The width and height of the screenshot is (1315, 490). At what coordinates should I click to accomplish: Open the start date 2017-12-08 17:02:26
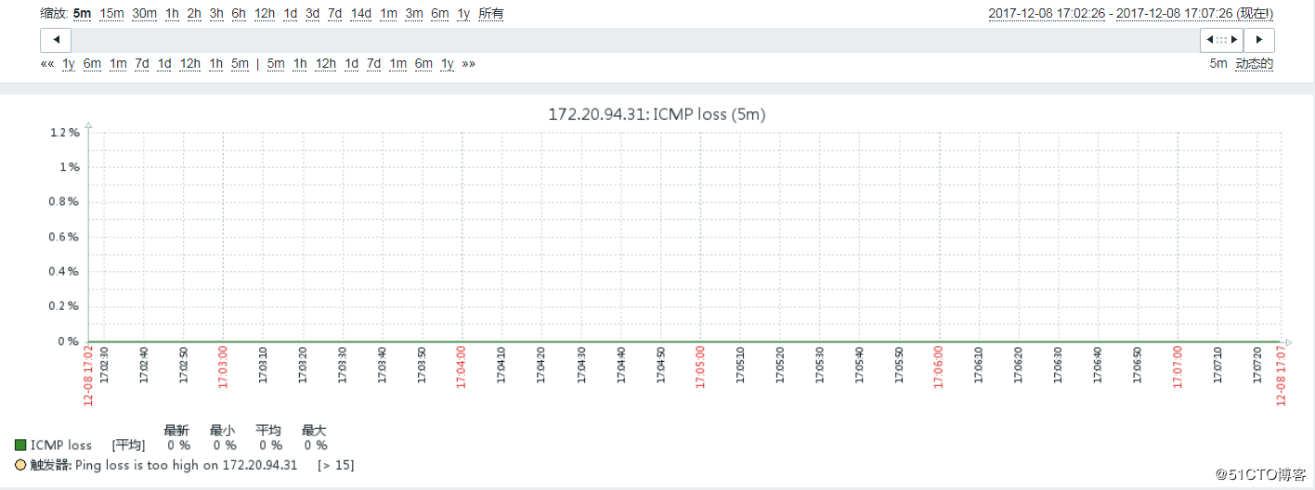click(1046, 14)
